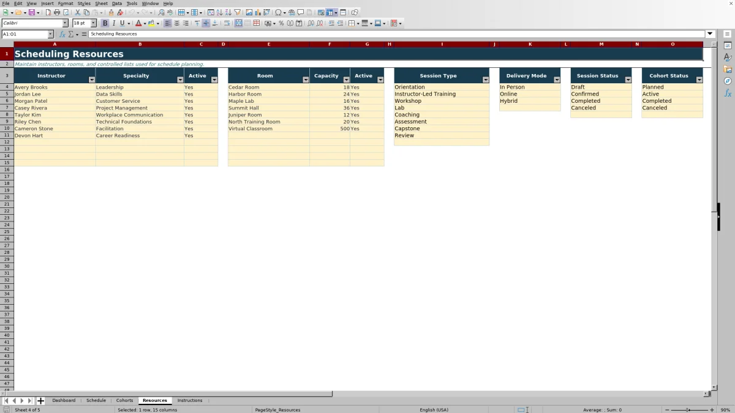Open the Format menu
The height and width of the screenshot is (413, 735).
click(66, 4)
